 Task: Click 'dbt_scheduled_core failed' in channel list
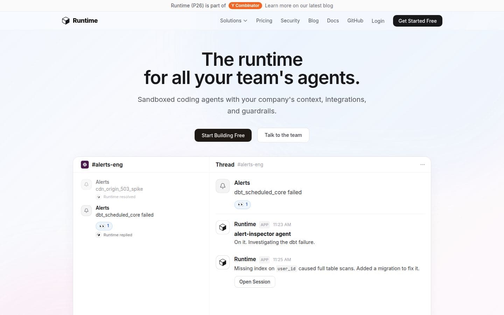click(x=125, y=215)
